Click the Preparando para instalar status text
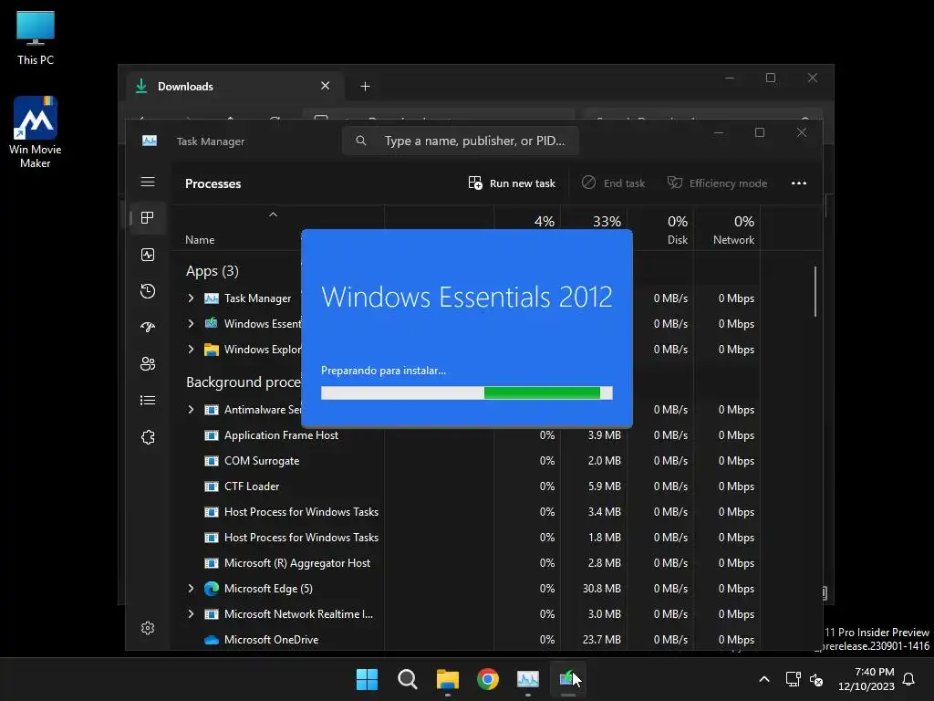Image resolution: width=934 pixels, height=701 pixels. pyautogui.click(x=384, y=371)
